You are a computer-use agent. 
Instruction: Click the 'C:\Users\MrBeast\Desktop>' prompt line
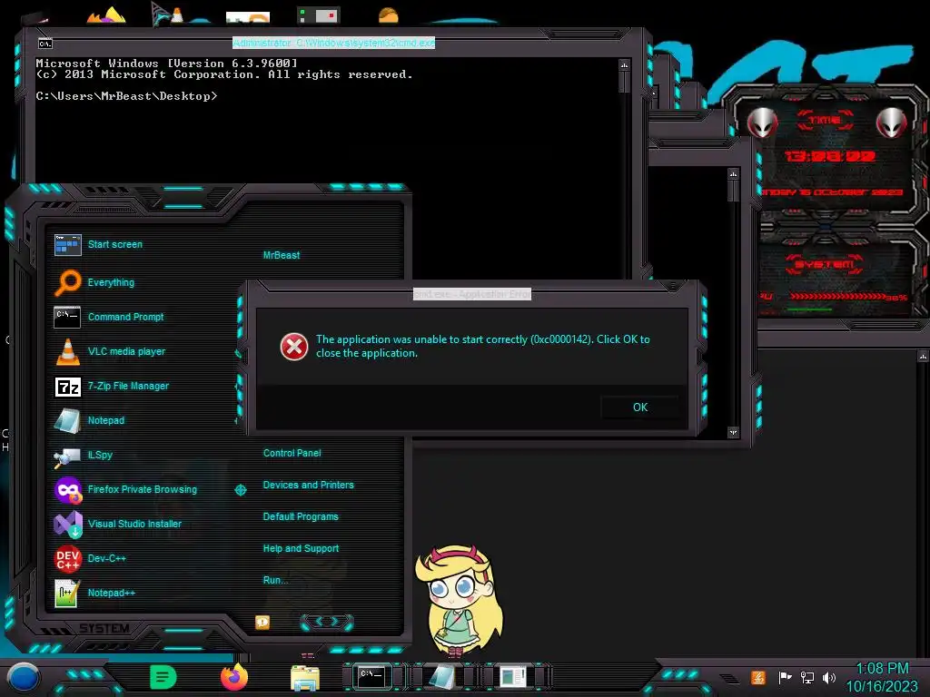pyautogui.click(x=126, y=96)
